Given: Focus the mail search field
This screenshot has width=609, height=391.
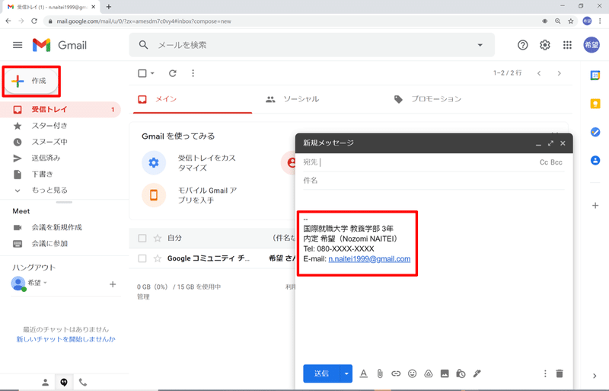Looking at the screenshot, I should click(312, 45).
